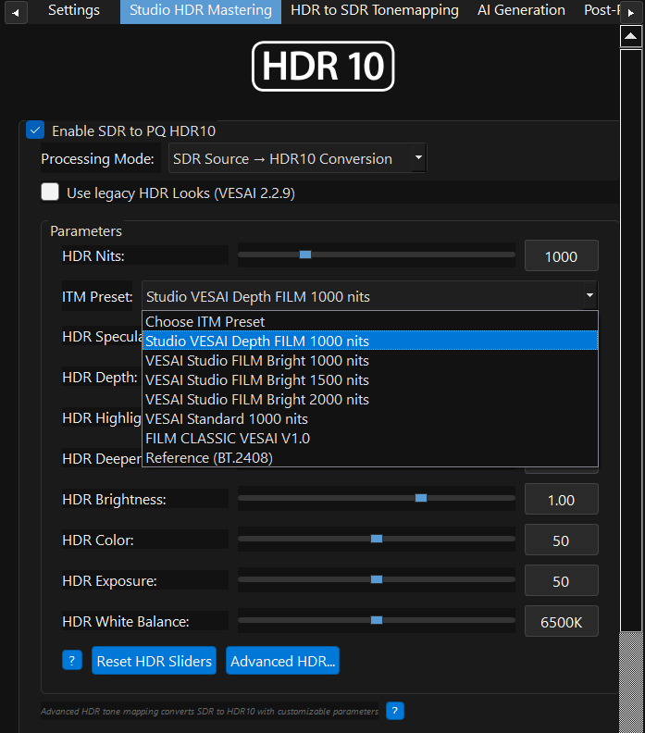645x733 pixels.
Task: Click the HDR 10 logo
Action: pos(323,66)
